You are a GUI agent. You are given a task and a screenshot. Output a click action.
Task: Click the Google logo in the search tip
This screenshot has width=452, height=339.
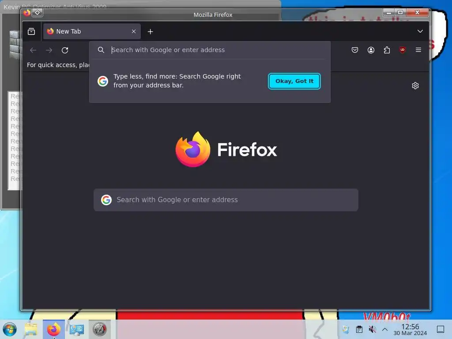tap(102, 81)
